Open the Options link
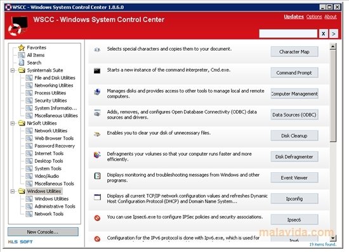Image resolution: width=349 pixels, height=252 pixels. click(x=314, y=16)
